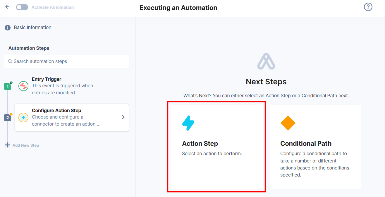Click the back arrow icon
The width and height of the screenshot is (385, 197).
coord(7,7)
